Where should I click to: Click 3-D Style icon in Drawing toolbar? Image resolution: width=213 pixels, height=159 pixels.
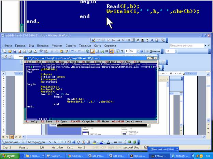coord(134,142)
